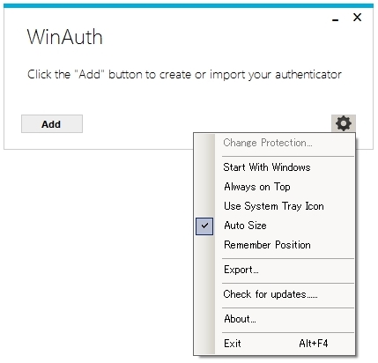Toggle the Auto Size menu option
Screen dimensions: 378x363
coord(274,226)
